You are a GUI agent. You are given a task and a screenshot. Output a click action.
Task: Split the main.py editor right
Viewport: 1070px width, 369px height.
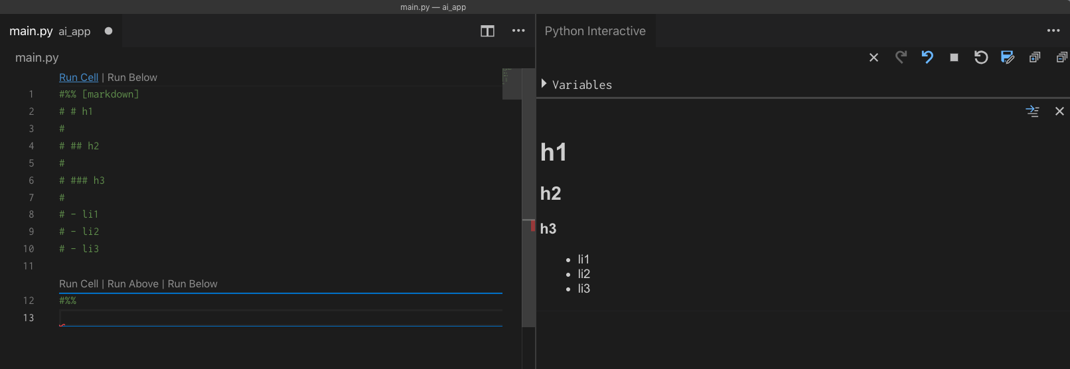487,31
